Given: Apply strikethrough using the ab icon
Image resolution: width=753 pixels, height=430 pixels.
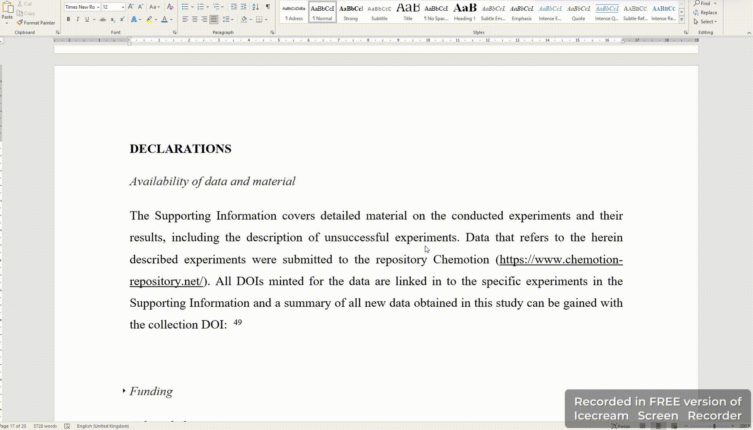Looking at the screenshot, I should (103, 19).
